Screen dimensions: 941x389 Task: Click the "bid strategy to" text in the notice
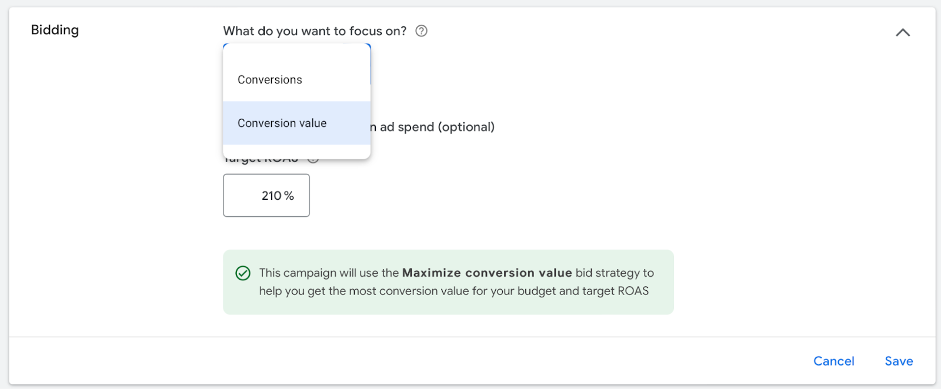(615, 273)
